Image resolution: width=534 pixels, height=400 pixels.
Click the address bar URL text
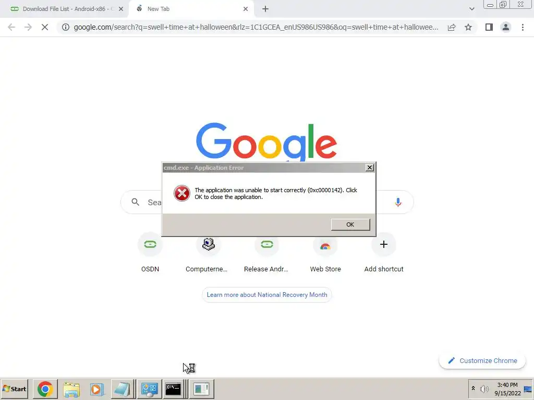point(256,27)
